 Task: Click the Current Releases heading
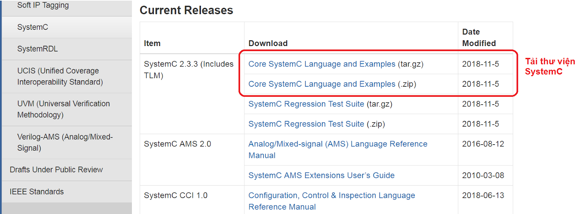(x=186, y=10)
